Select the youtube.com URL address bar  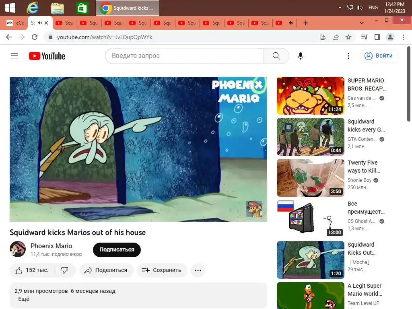(x=105, y=37)
